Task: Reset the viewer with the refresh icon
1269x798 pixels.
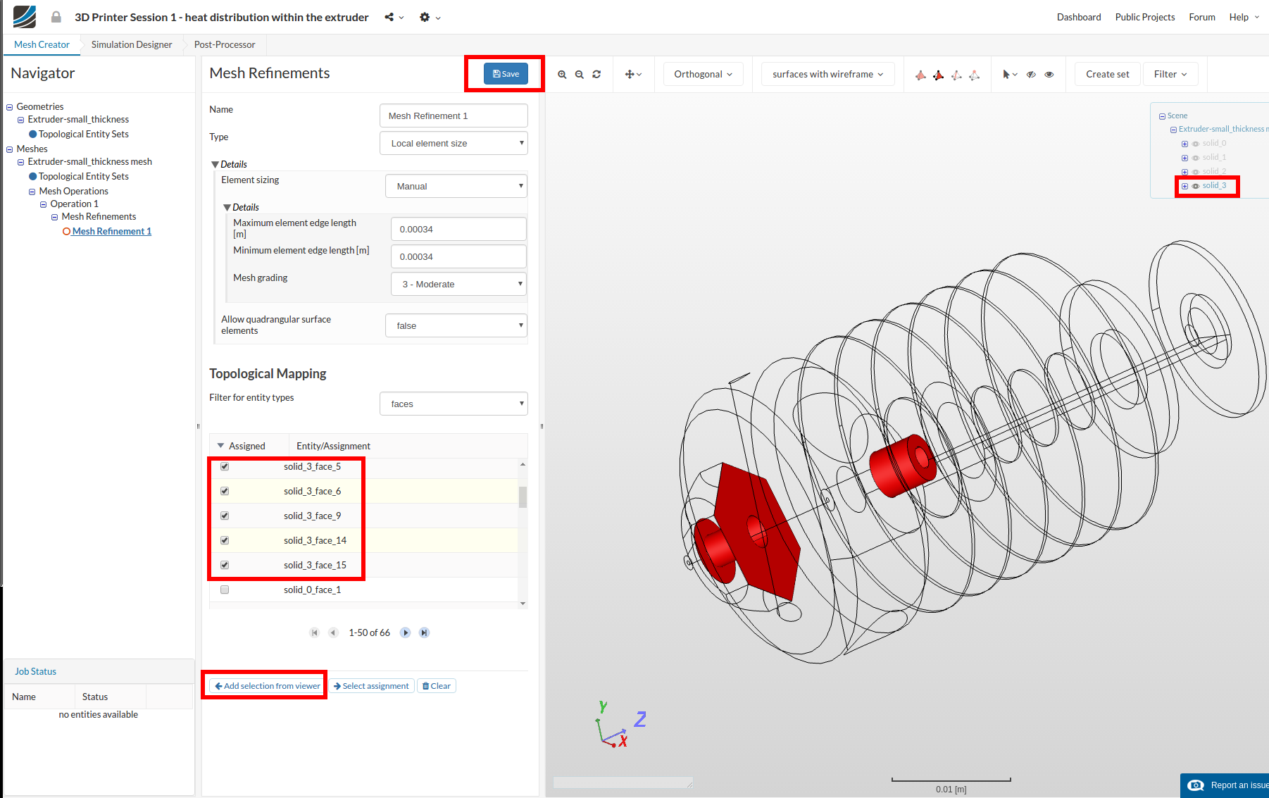Action: click(596, 75)
